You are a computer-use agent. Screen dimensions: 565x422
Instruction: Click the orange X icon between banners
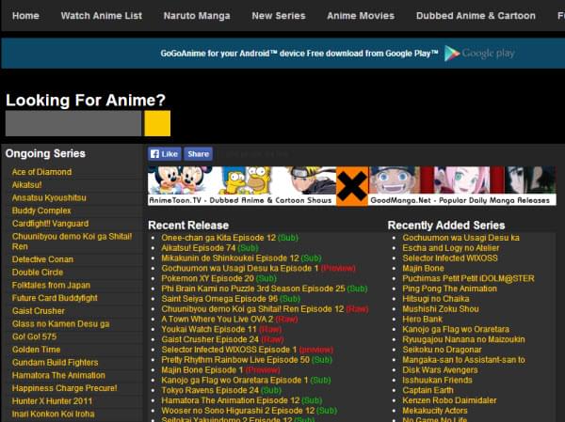coord(352,185)
